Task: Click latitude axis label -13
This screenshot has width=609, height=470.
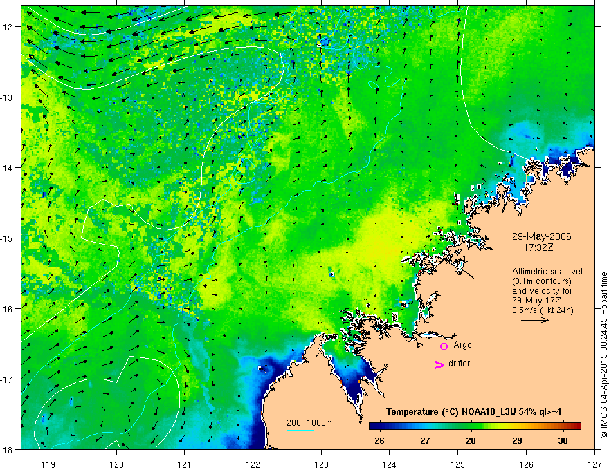Action: pos(6,97)
